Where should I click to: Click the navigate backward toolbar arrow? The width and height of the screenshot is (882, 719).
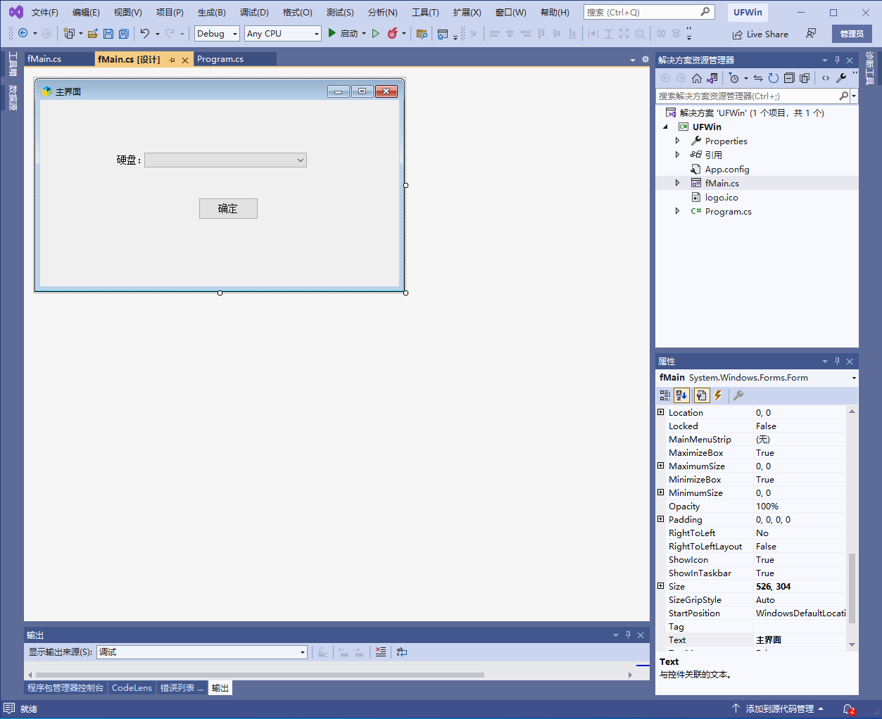(x=23, y=33)
